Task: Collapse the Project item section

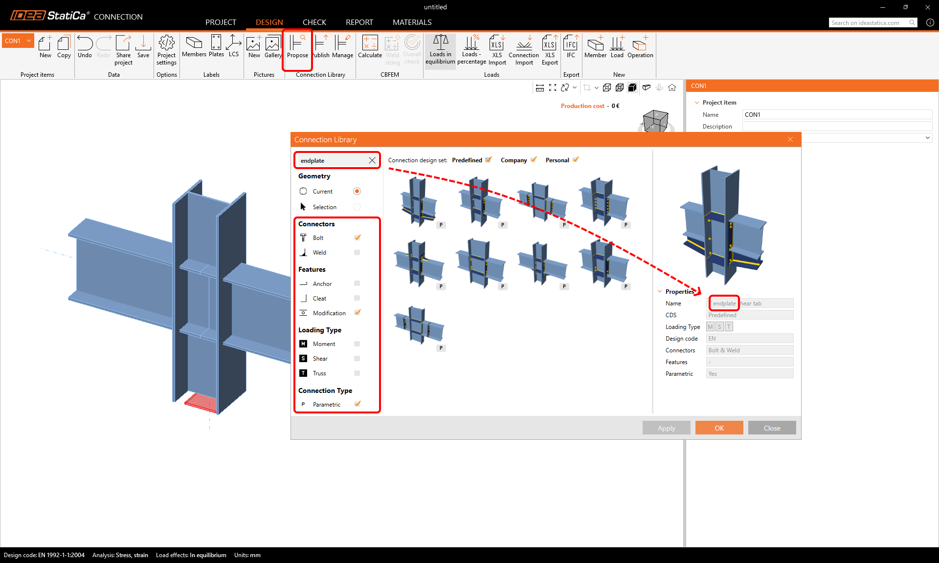Action: [697, 103]
